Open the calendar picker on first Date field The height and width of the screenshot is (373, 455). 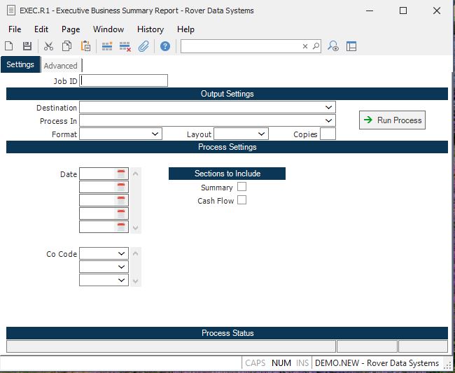[121, 174]
